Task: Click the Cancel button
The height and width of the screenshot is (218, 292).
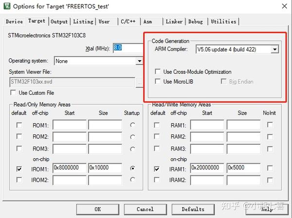Action: click(145, 209)
